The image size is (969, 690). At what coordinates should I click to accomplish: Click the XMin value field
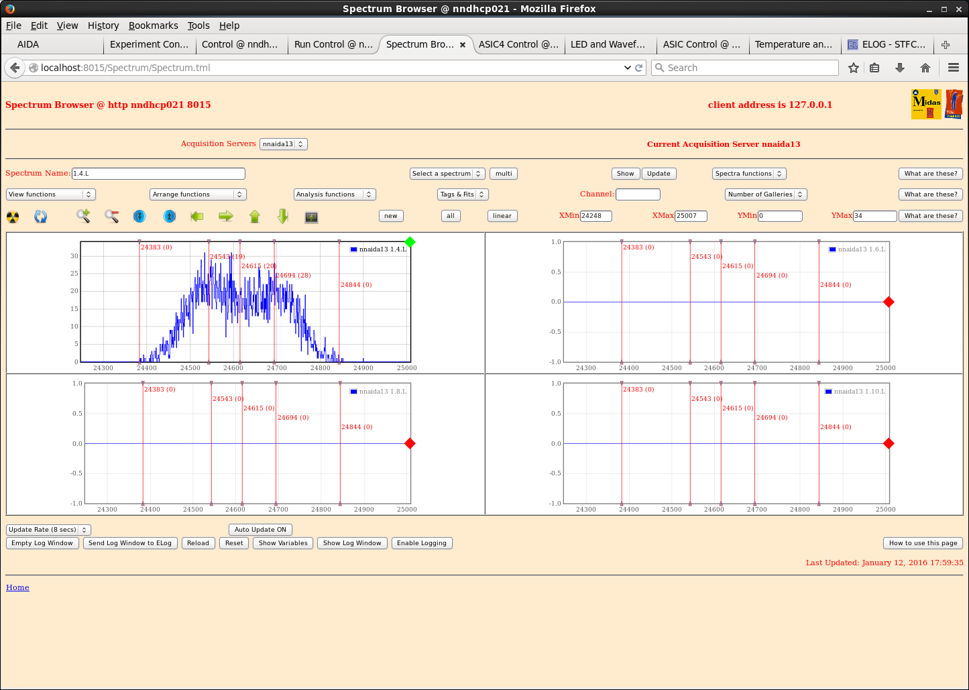click(595, 216)
